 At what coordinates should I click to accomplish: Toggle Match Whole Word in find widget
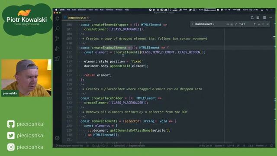tap(232, 24)
